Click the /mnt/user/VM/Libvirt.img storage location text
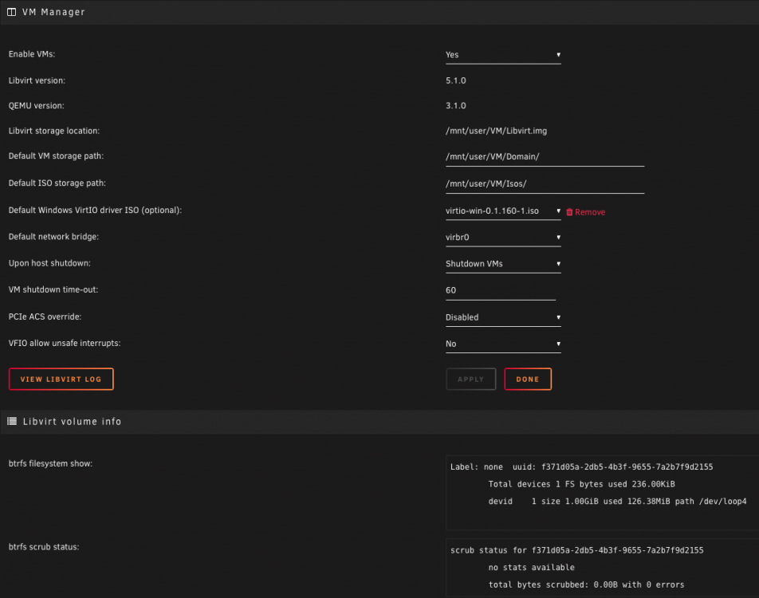 (496, 131)
